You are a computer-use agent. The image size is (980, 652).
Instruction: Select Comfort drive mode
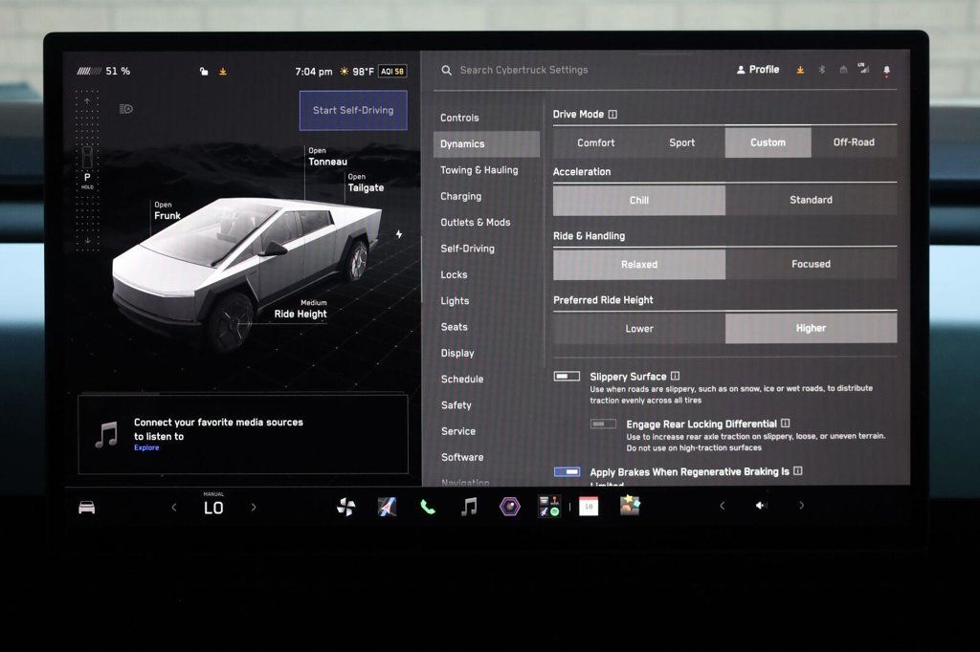coord(595,142)
